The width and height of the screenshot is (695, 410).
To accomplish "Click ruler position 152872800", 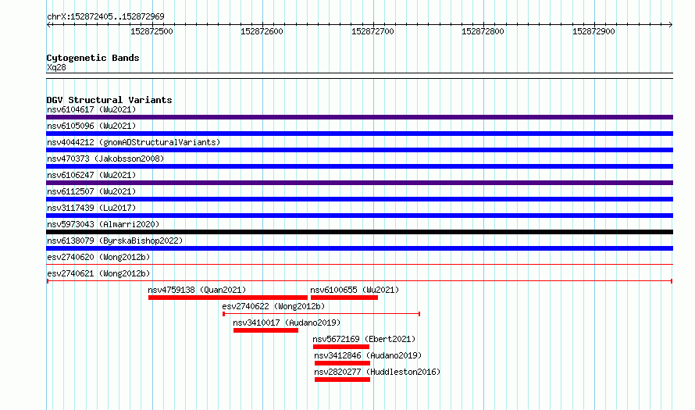I will click(483, 31).
